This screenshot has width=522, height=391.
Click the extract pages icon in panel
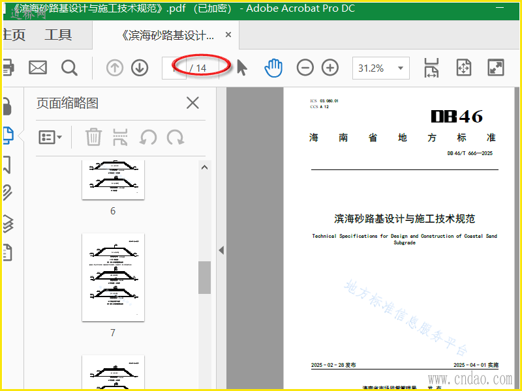[120, 137]
